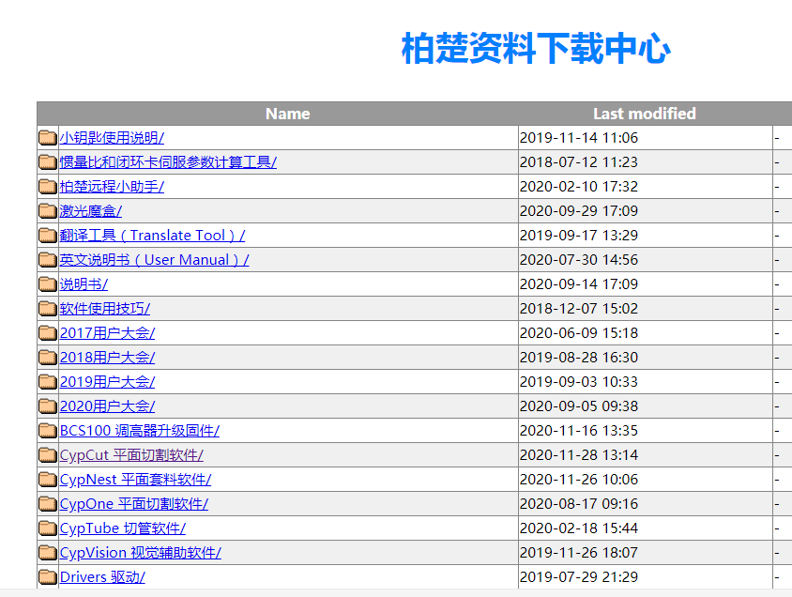Select date 2020-02-18 15:44

tap(579, 528)
